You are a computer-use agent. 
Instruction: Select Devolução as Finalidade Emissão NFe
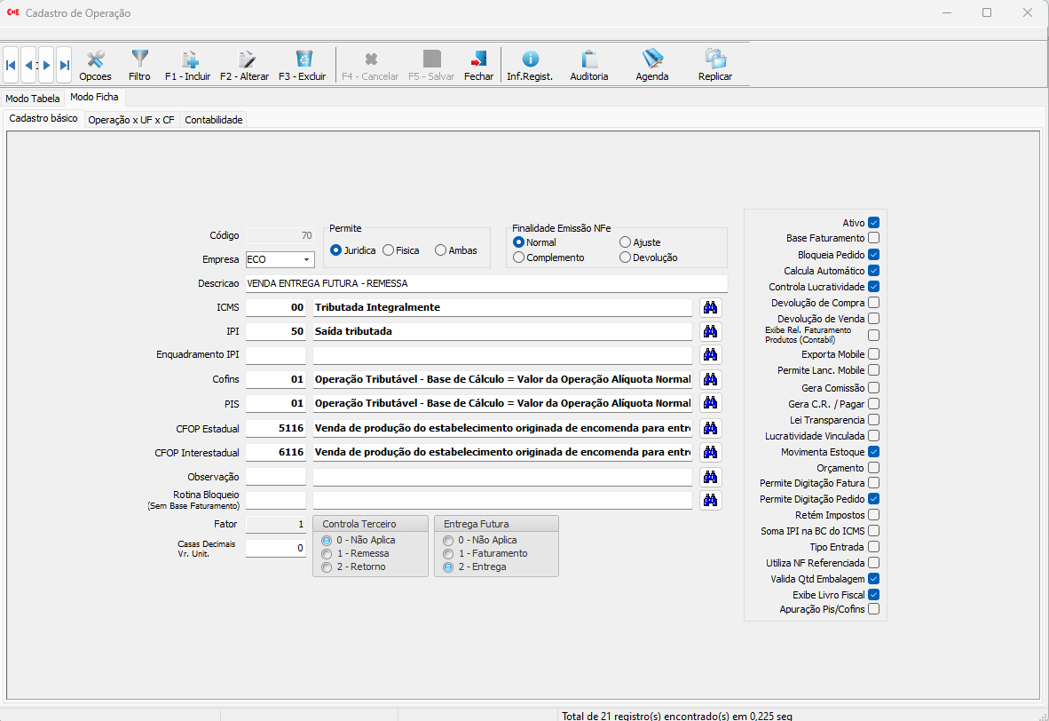tap(626, 257)
